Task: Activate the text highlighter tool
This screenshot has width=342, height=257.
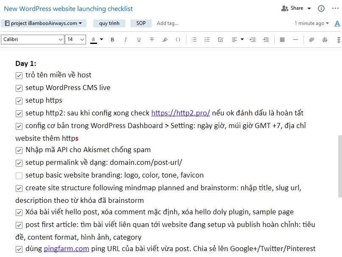Action: (165, 40)
